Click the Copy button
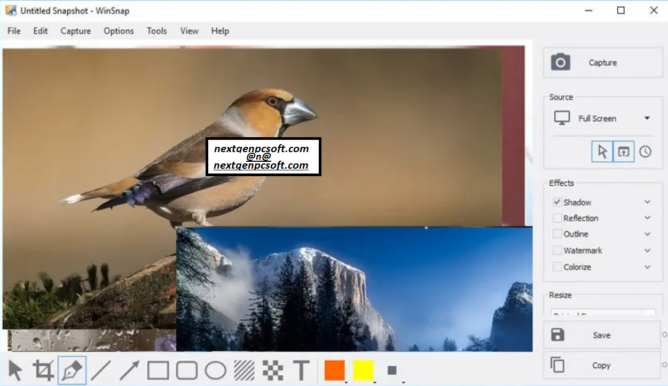 (601, 366)
